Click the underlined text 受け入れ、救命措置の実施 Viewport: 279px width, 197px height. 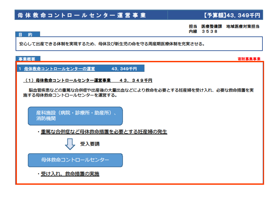(x=70, y=174)
